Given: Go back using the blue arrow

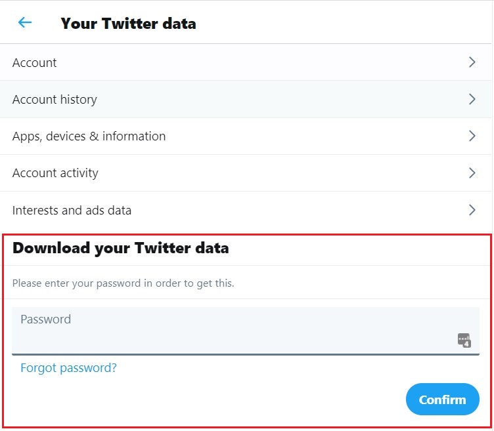Looking at the screenshot, I should pyautogui.click(x=25, y=23).
